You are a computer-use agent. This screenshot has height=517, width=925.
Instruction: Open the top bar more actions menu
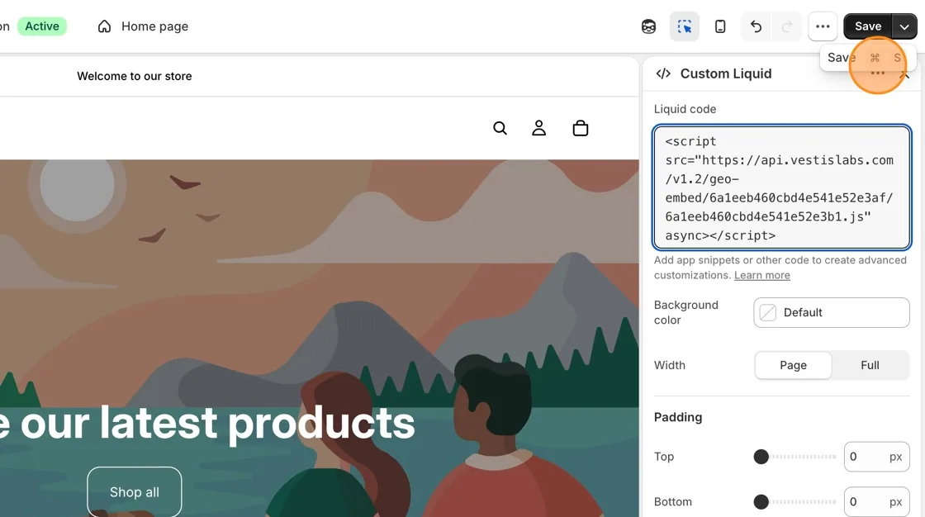pyautogui.click(x=823, y=26)
